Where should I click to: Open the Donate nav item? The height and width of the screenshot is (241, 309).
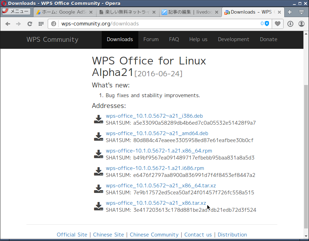tap(269, 39)
